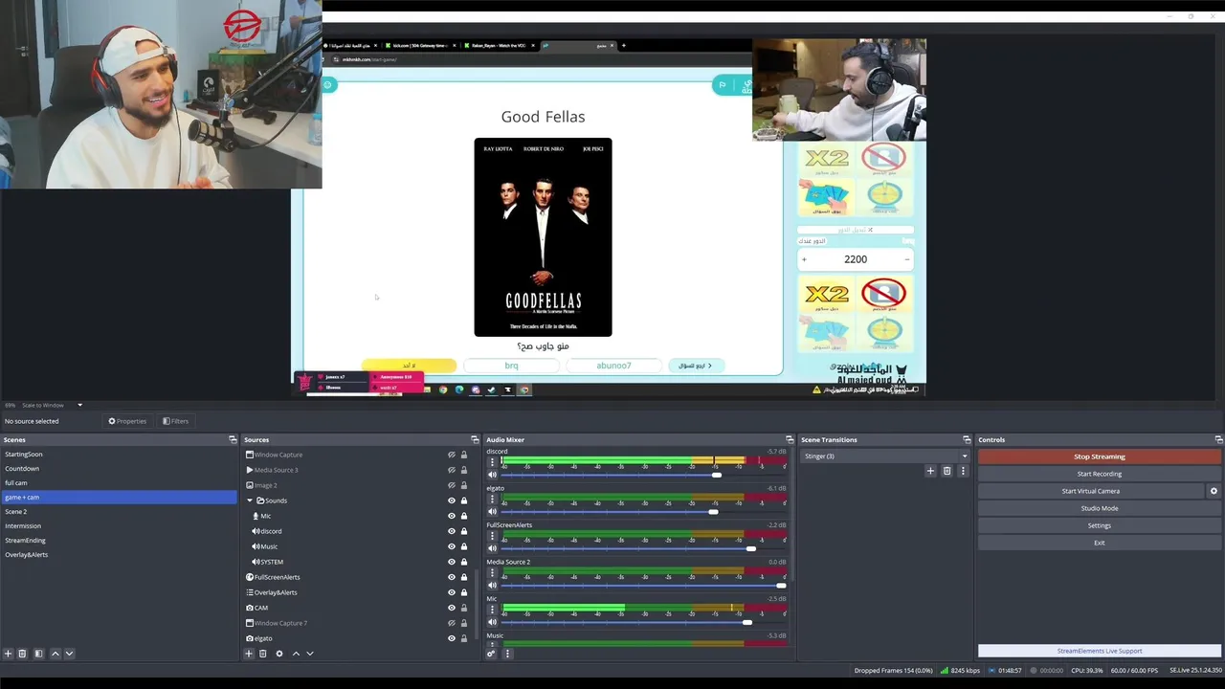Open FullScreenAlerts channel options three-dot menu

[493, 536]
